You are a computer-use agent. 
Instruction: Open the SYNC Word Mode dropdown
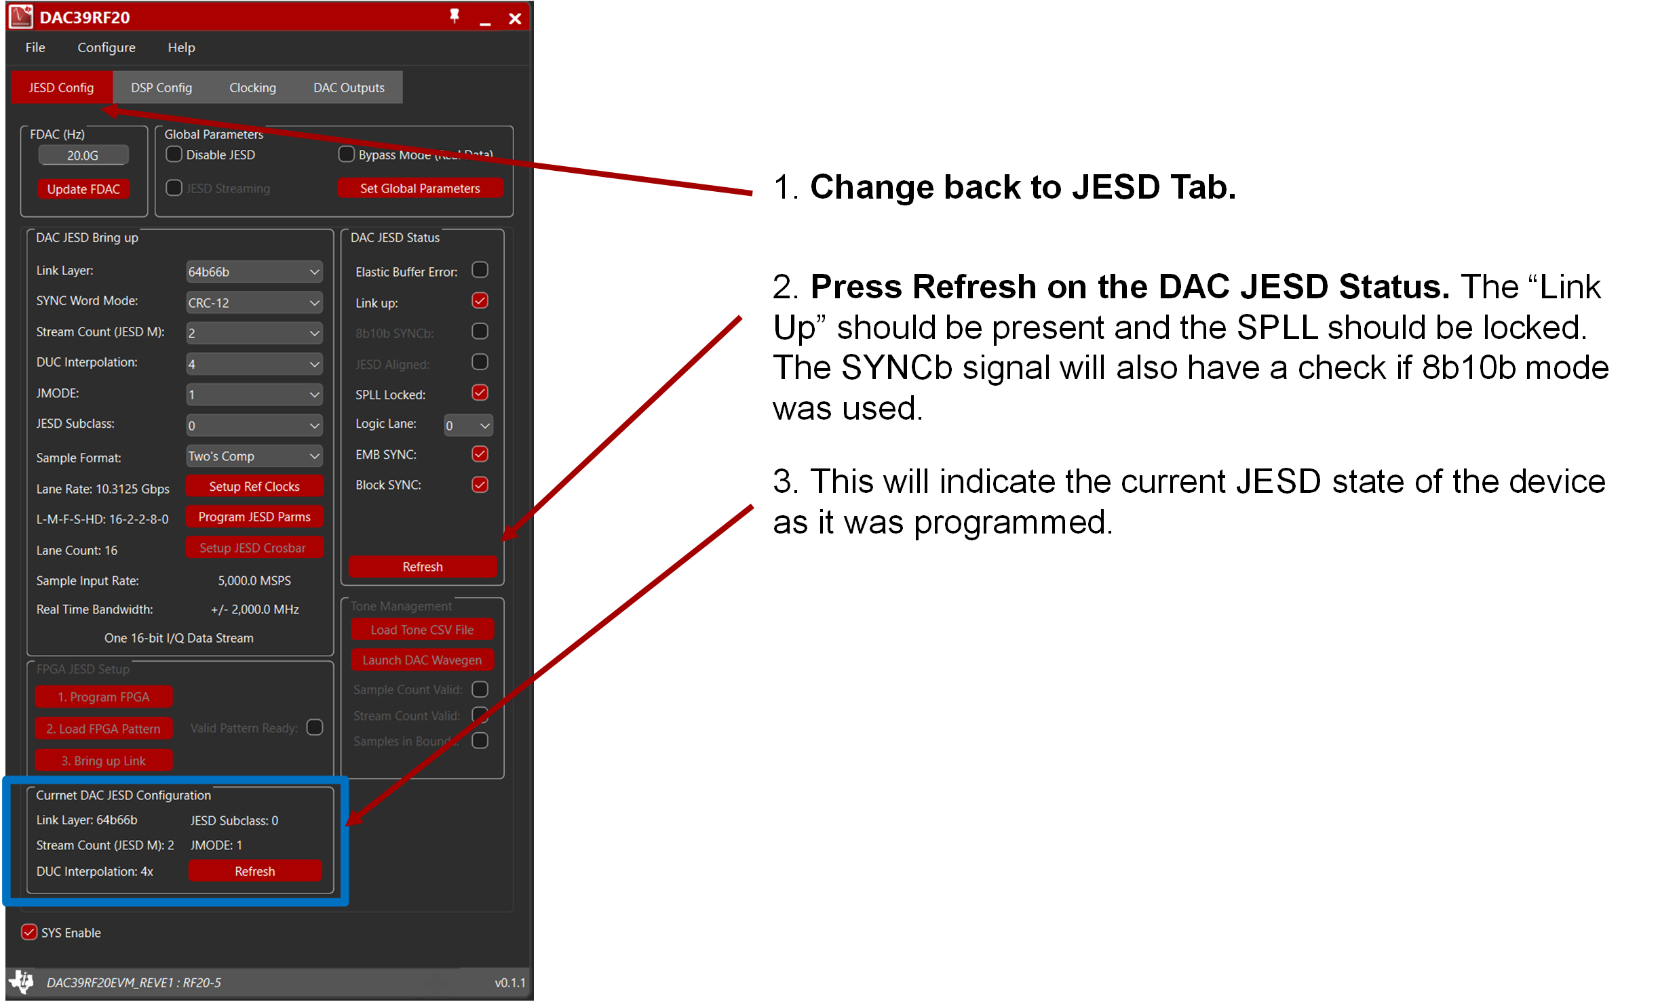[x=254, y=302]
